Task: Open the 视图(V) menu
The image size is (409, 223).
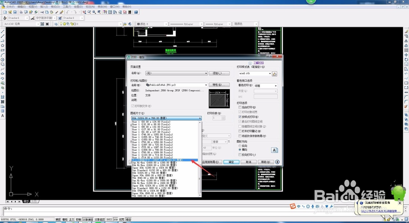Action: (x=33, y=7)
